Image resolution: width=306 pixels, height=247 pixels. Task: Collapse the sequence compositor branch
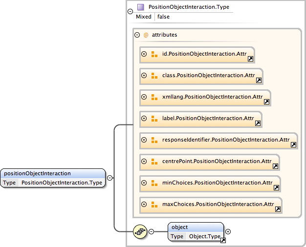[151, 231]
